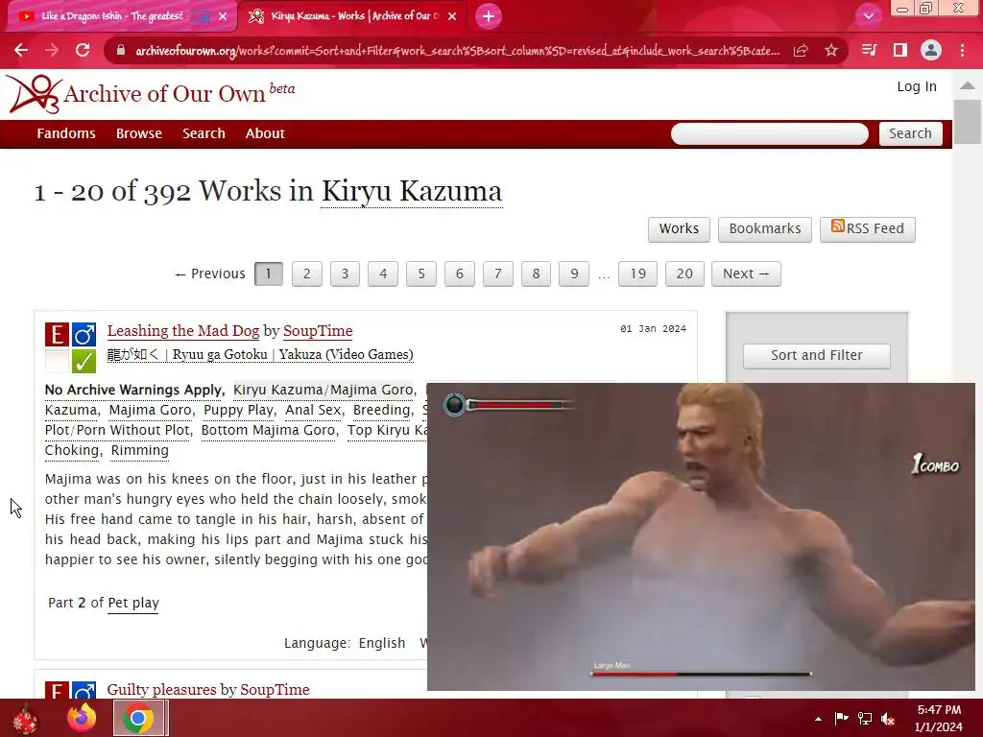Open the About menu
983x737 pixels.
point(265,133)
